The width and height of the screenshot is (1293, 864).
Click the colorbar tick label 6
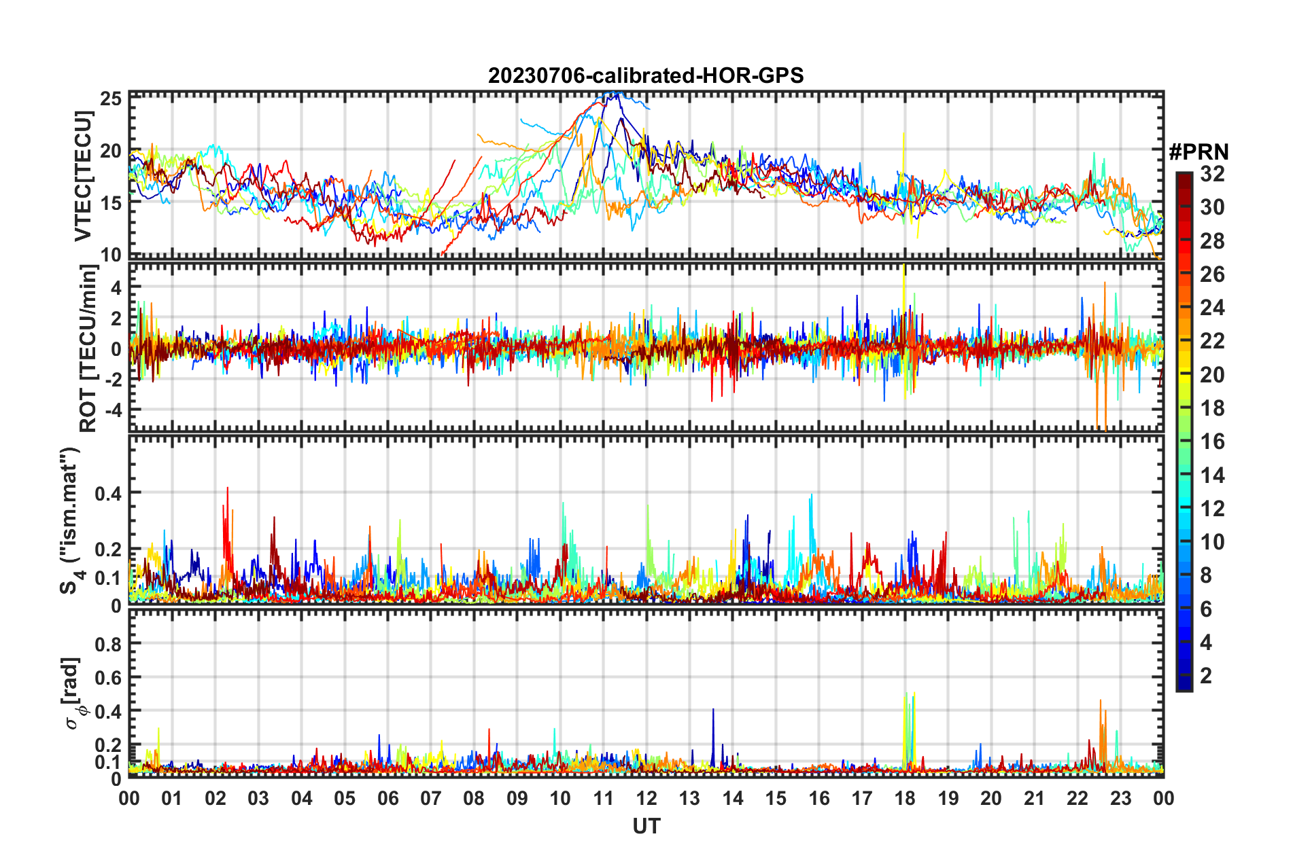tap(1206, 609)
